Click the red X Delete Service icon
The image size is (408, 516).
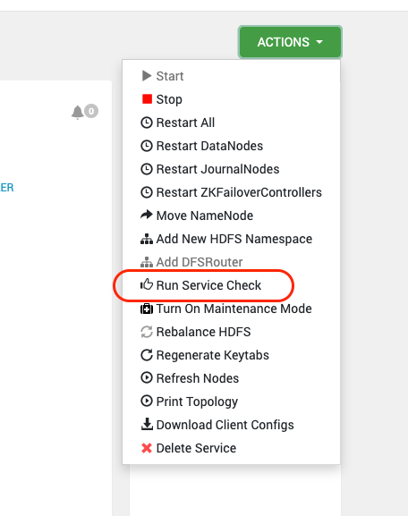(x=147, y=448)
